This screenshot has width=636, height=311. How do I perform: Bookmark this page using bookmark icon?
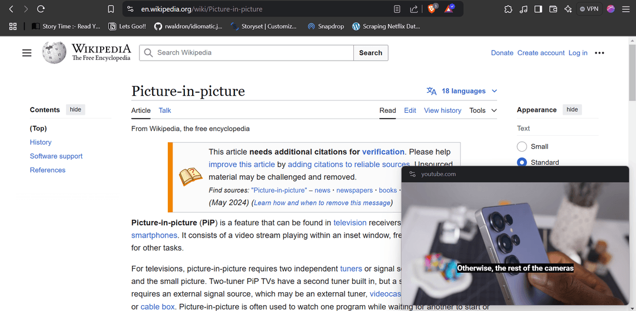click(x=111, y=9)
